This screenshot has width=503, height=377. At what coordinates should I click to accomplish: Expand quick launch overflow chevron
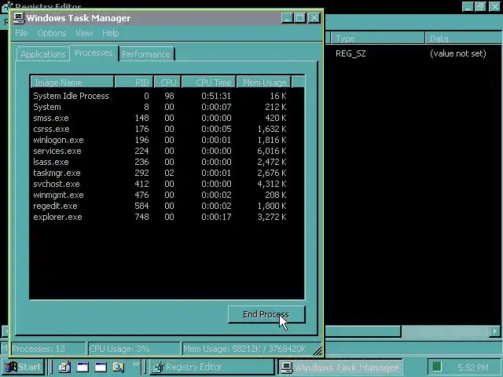point(136,364)
